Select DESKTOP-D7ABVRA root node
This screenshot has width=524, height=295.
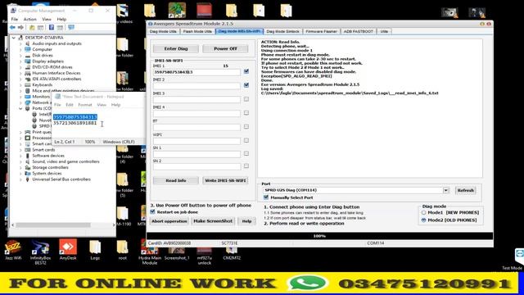pyautogui.click(x=44, y=38)
